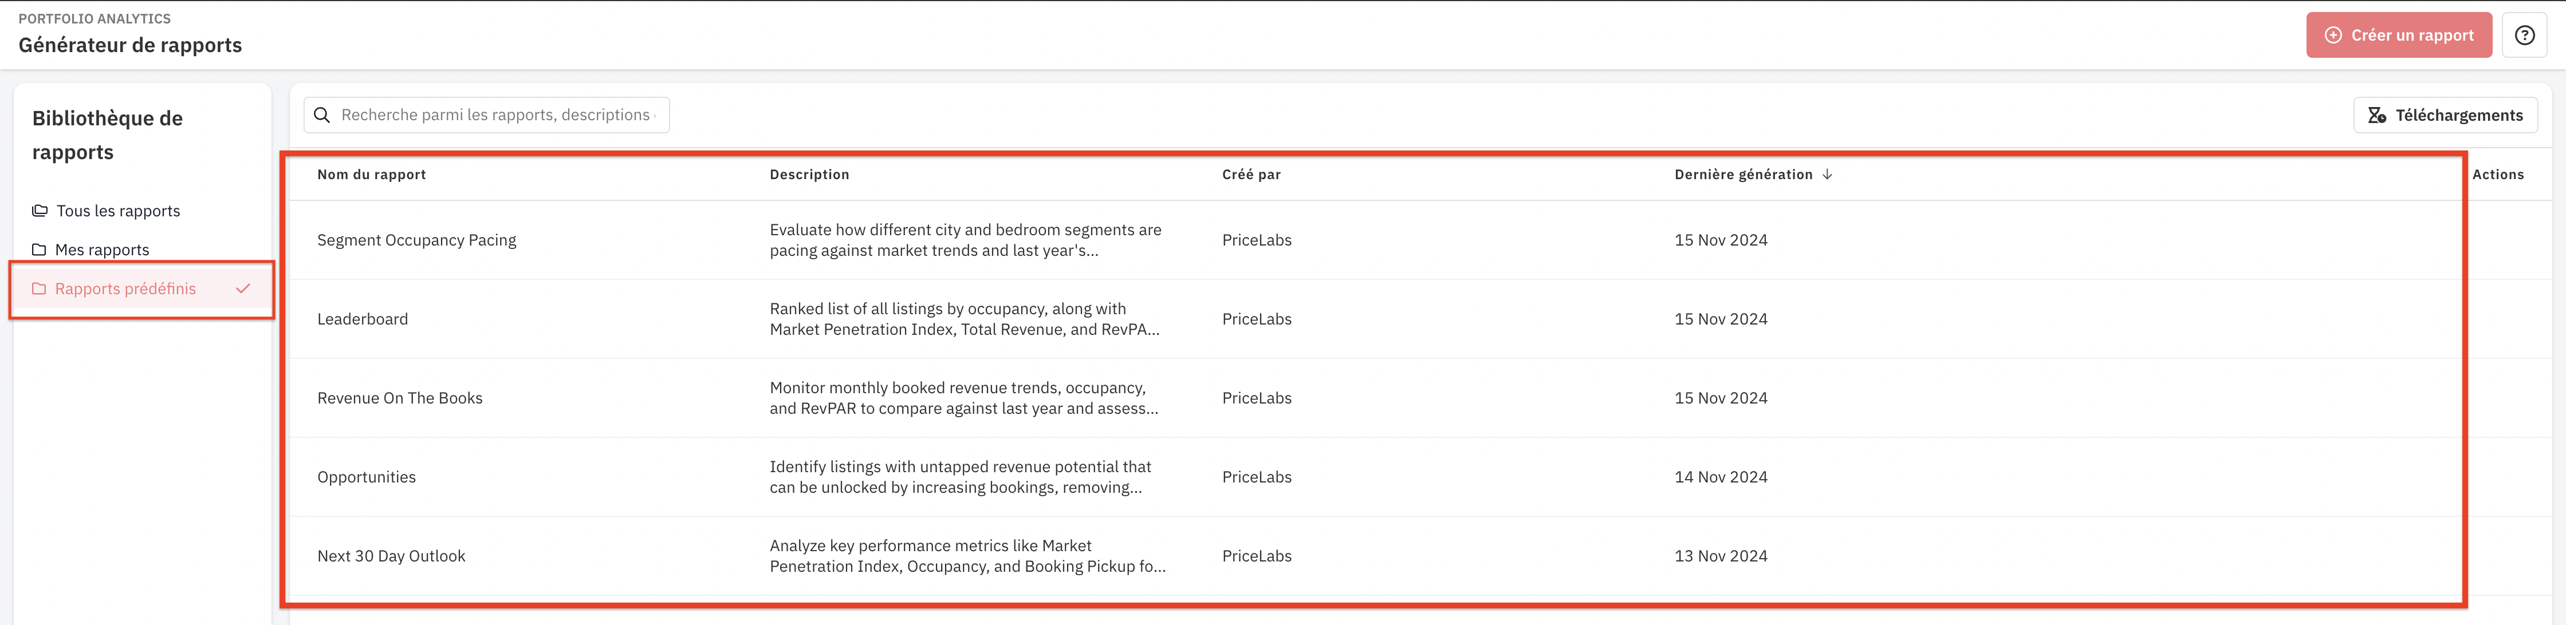The width and height of the screenshot is (2566, 625).
Task: Click the 14 Nov 2024 date
Action: 1720,477
